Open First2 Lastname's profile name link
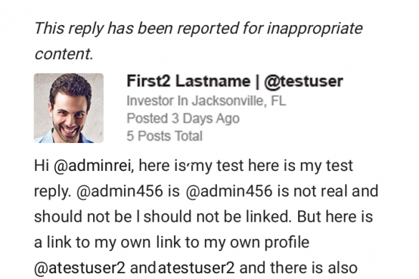Image resolution: width=419 pixels, height=279 pixels. point(188,81)
